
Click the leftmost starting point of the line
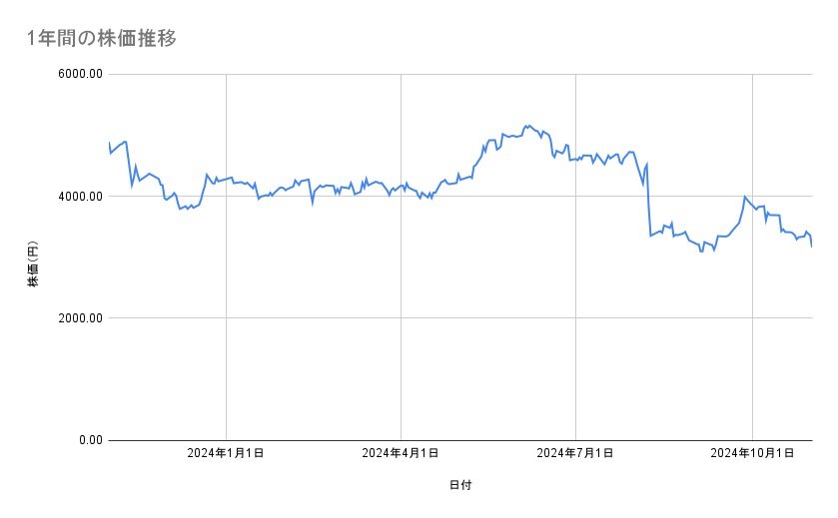pos(109,144)
